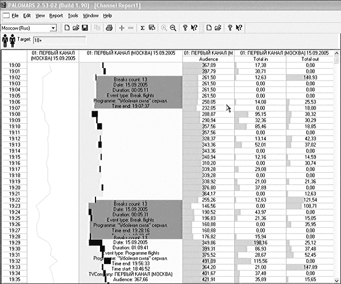Click the plus Add icon

pyautogui.click(x=122, y=28)
